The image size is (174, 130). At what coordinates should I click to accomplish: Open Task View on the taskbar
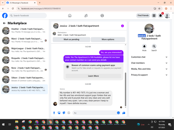click(x=10, y=124)
